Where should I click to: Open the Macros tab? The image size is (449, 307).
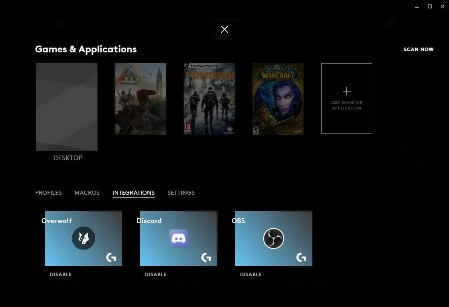click(87, 193)
